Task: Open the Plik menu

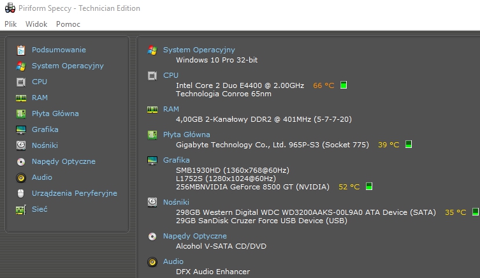Action: (x=10, y=24)
